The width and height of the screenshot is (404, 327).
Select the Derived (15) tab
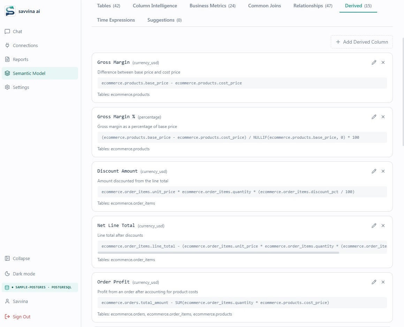pos(358,6)
